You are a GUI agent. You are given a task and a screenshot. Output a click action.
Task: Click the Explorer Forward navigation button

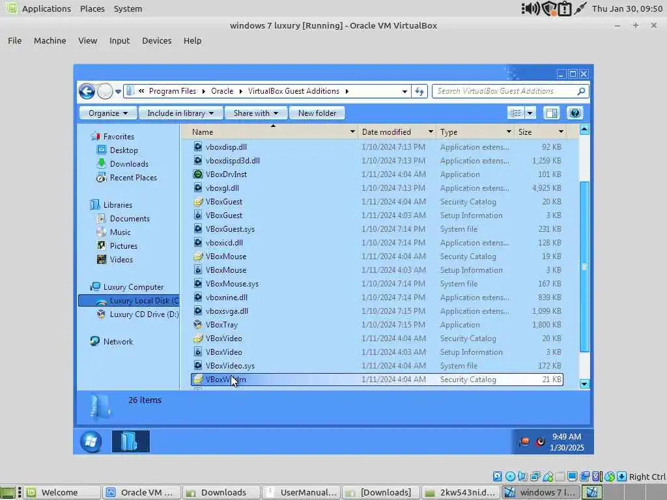105,91
